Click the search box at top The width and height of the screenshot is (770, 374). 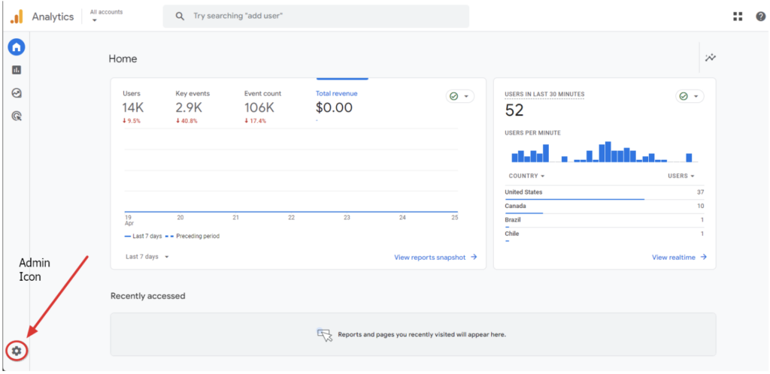coord(316,16)
